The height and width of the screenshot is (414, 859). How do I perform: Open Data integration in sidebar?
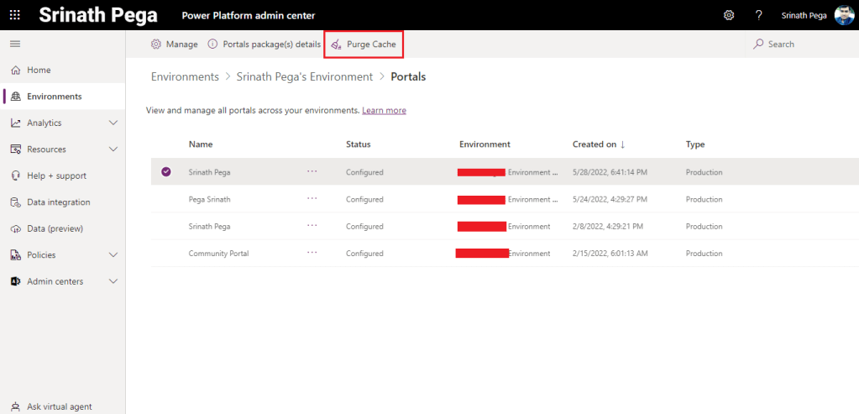pyautogui.click(x=58, y=202)
